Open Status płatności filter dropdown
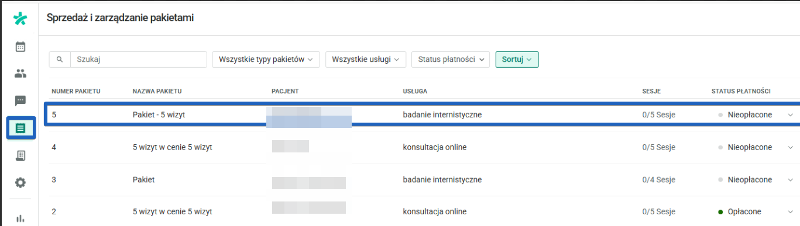Image resolution: width=800 pixels, height=226 pixels. [x=450, y=59]
